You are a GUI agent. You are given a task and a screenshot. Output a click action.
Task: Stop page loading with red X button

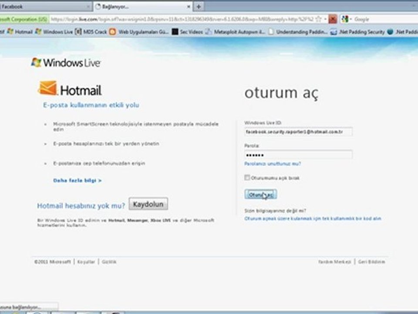pos(333,19)
